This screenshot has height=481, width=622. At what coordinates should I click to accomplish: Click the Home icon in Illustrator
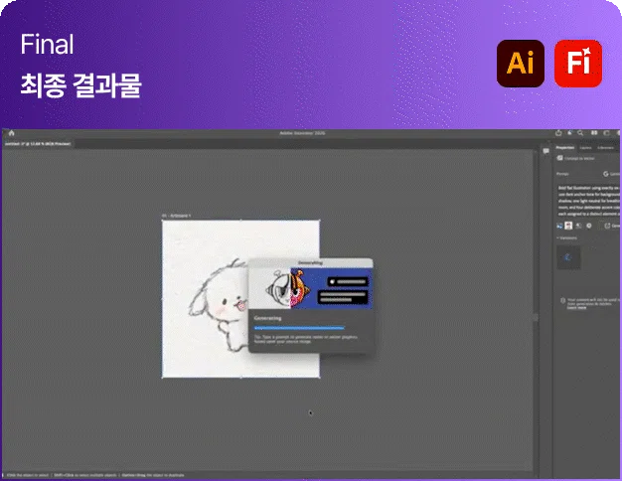coord(12,133)
